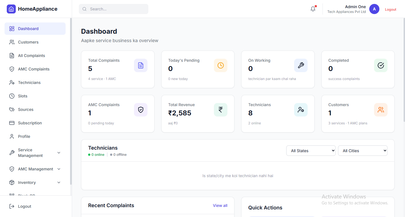
Task: Click the Subscription card icon in sidebar
Action: (12, 123)
